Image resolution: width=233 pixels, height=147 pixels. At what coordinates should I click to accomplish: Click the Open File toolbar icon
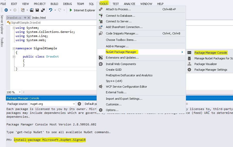[x=32, y=10]
